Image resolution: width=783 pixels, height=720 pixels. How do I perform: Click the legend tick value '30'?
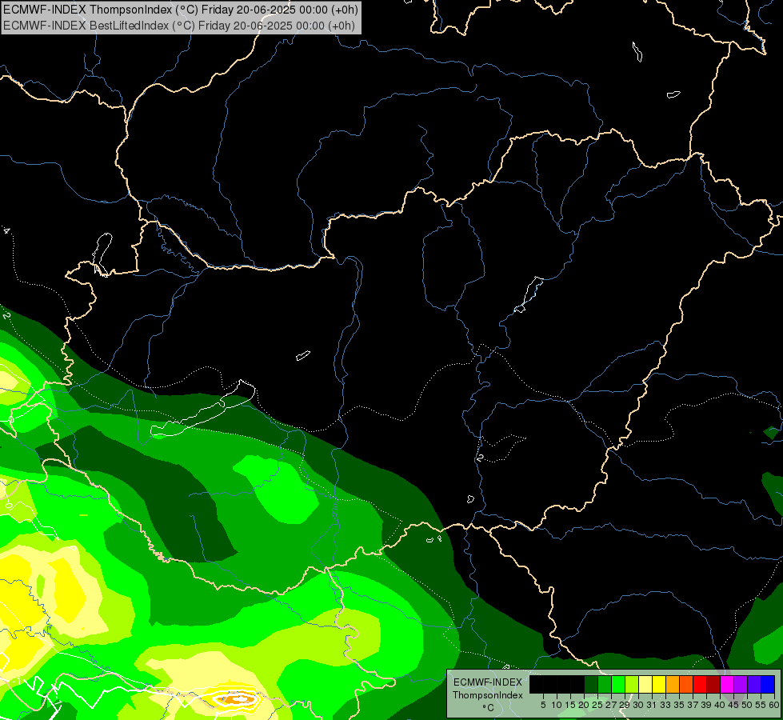[x=638, y=705]
